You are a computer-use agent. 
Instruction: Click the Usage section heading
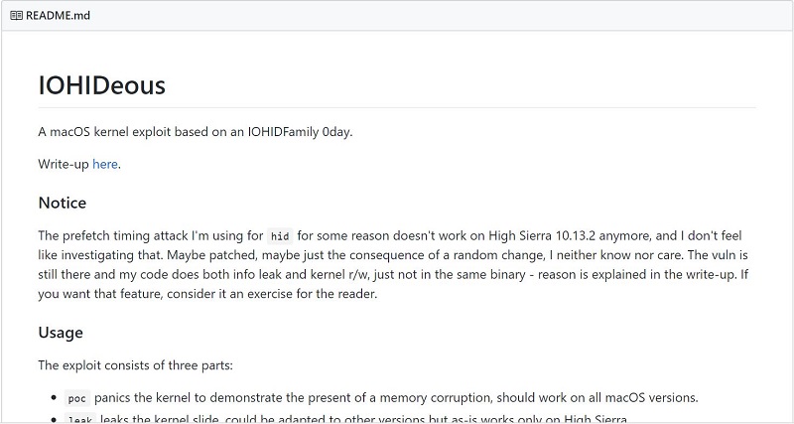61,332
